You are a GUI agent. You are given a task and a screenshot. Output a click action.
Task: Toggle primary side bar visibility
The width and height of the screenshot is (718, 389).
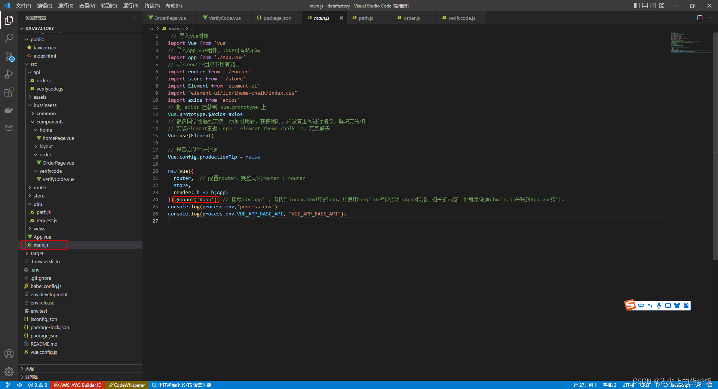pos(637,6)
